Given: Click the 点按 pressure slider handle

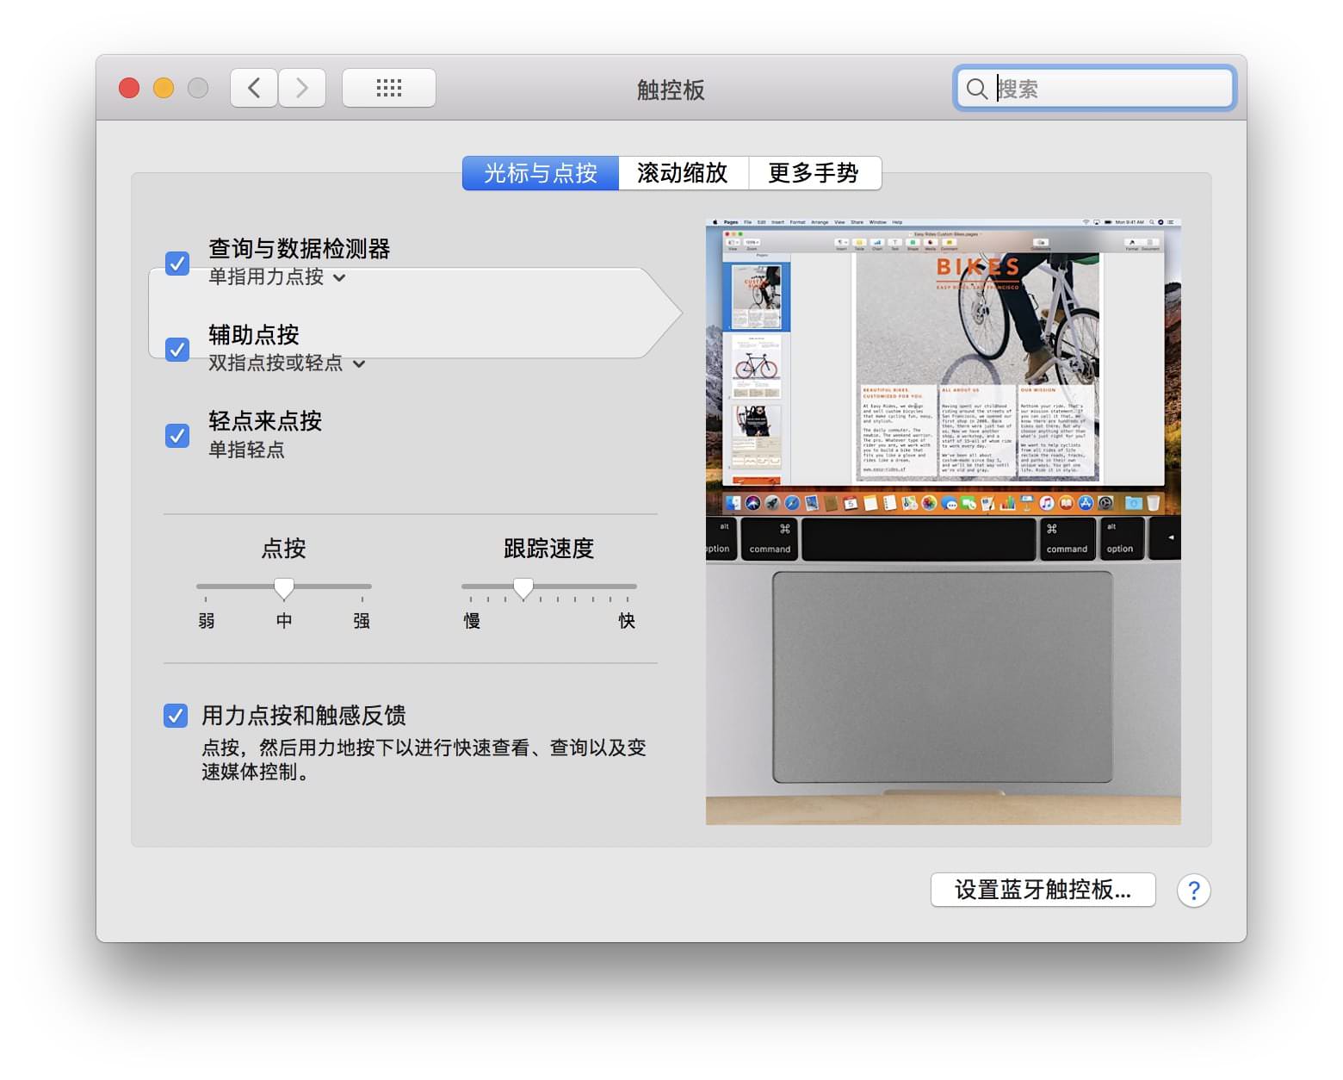Looking at the screenshot, I should pyautogui.click(x=284, y=588).
